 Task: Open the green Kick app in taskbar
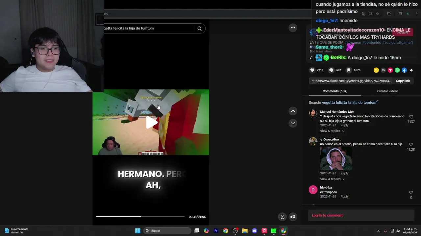pos(274,231)
